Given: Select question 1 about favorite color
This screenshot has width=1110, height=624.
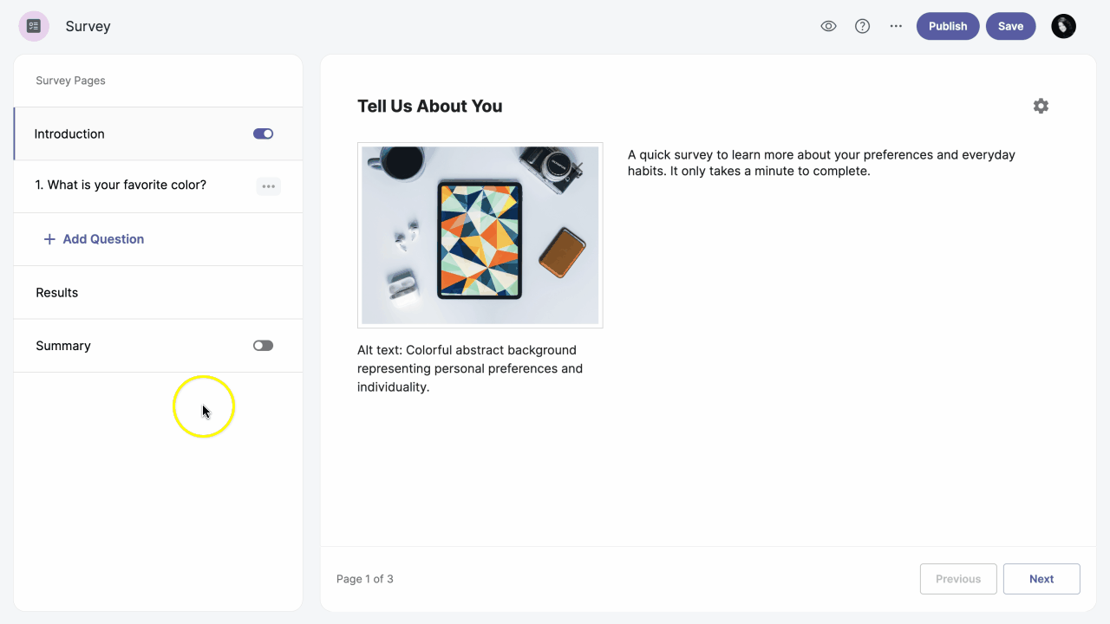Looking at the screenshot, I should [121, 185].
